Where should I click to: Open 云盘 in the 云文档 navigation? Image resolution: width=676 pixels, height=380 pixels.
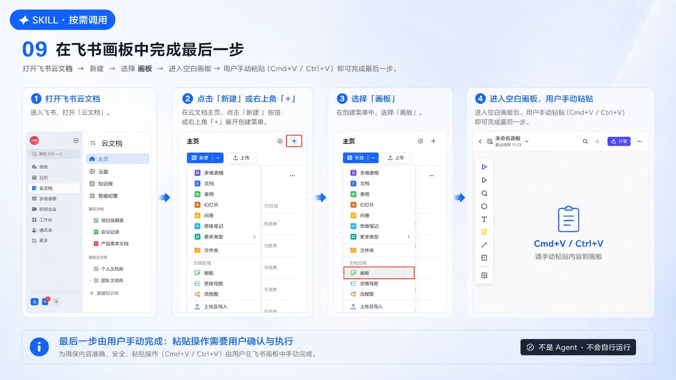tap(99, 172)
